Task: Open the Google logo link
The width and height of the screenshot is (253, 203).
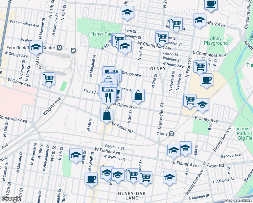Action: pyautogui.click(x=11, y=199)
